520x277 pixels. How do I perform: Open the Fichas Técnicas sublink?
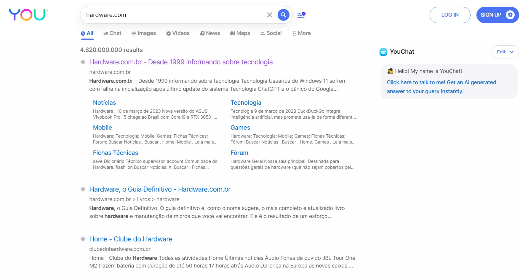(116, 153)
